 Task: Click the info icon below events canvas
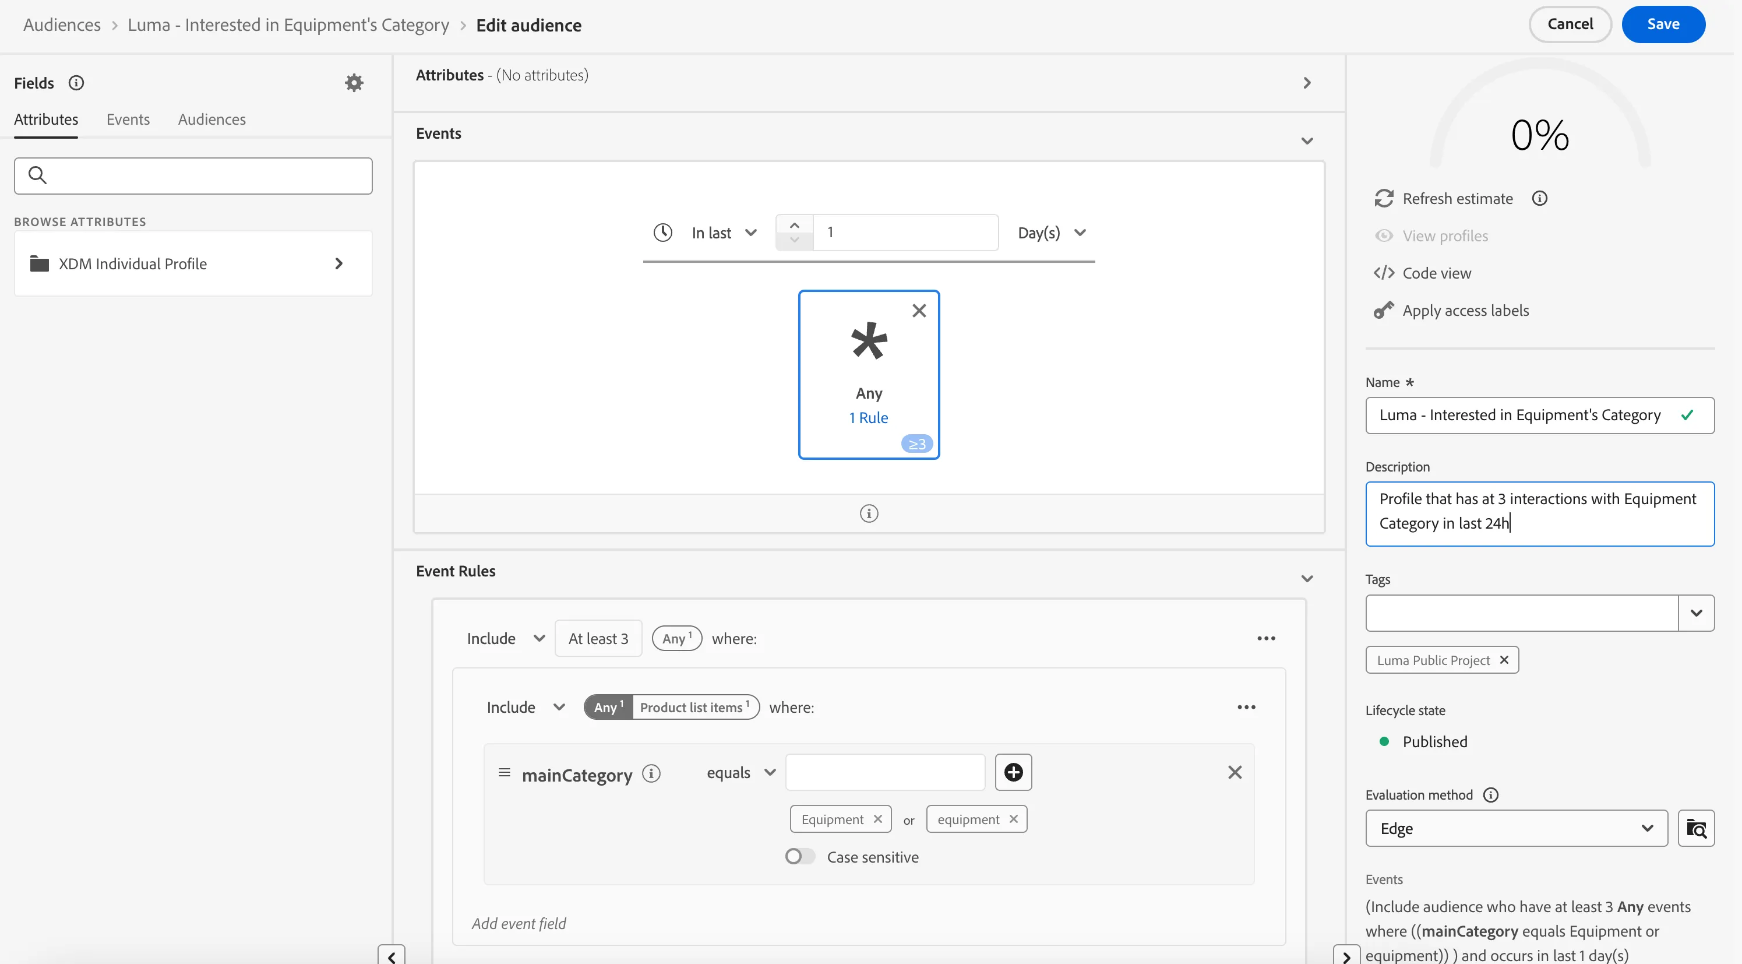(868, 513)
